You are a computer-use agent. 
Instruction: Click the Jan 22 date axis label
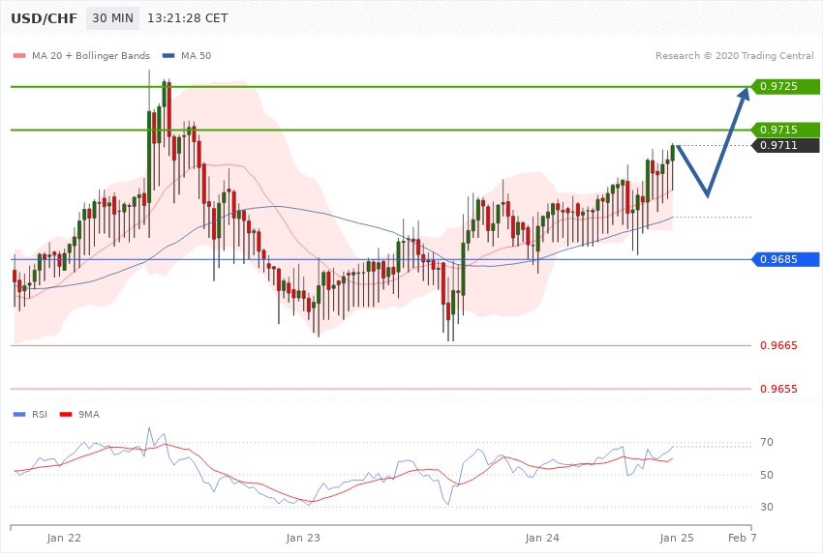64,538
